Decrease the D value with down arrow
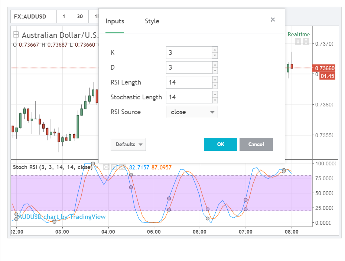The image size is (345, 261). 215,70
